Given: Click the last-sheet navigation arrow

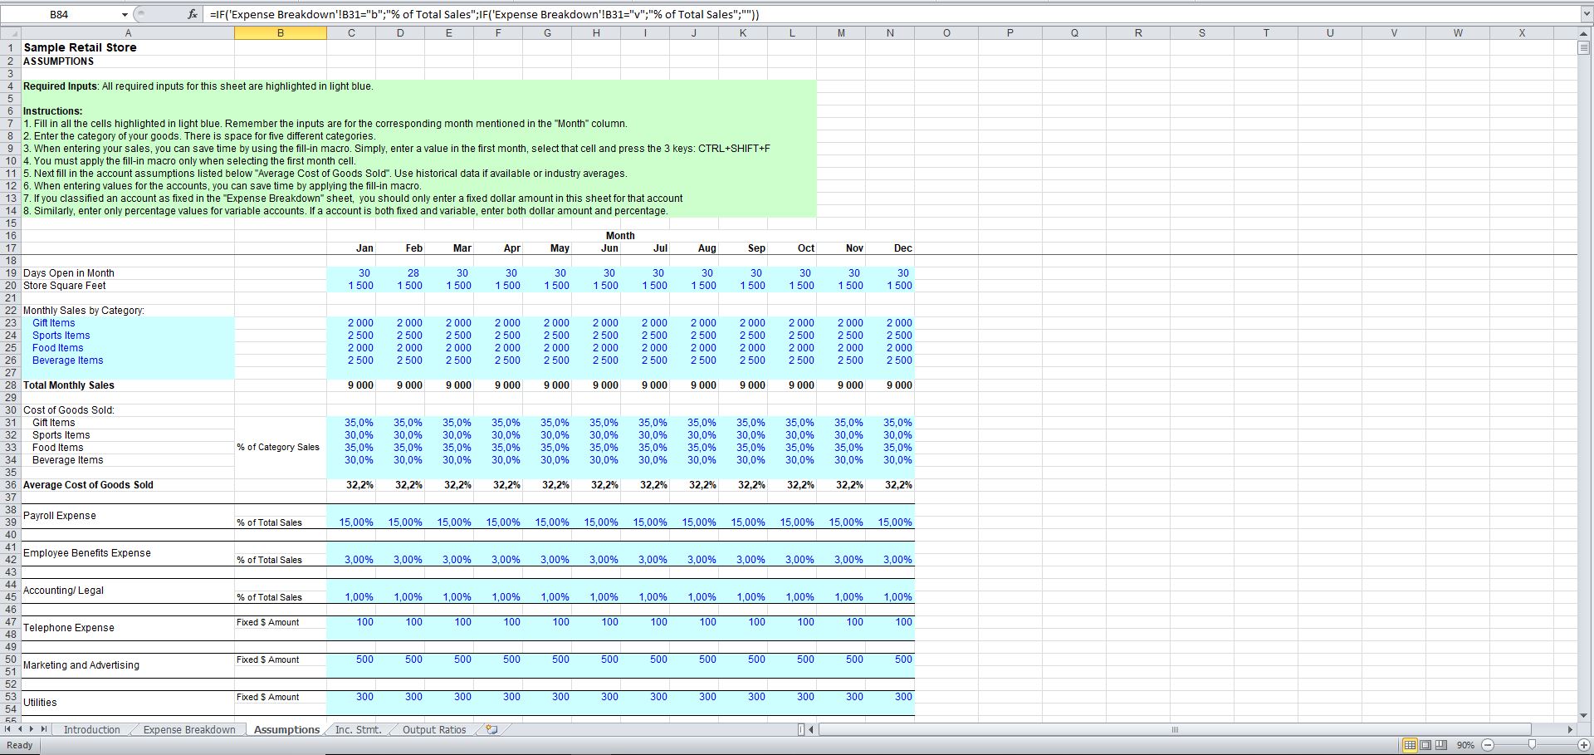Looking at the screenshot, I should coord(45,729).
